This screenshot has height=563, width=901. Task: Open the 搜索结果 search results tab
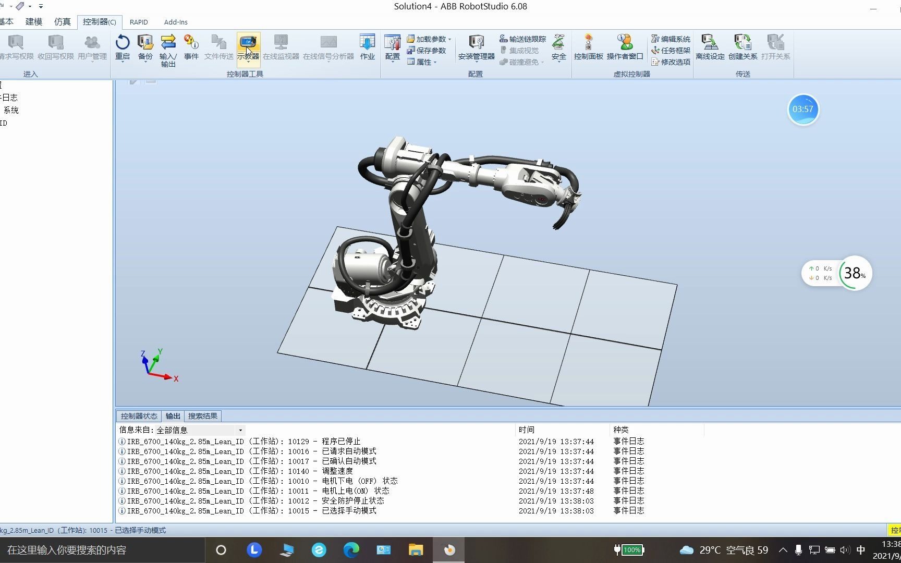coord(203,416)
